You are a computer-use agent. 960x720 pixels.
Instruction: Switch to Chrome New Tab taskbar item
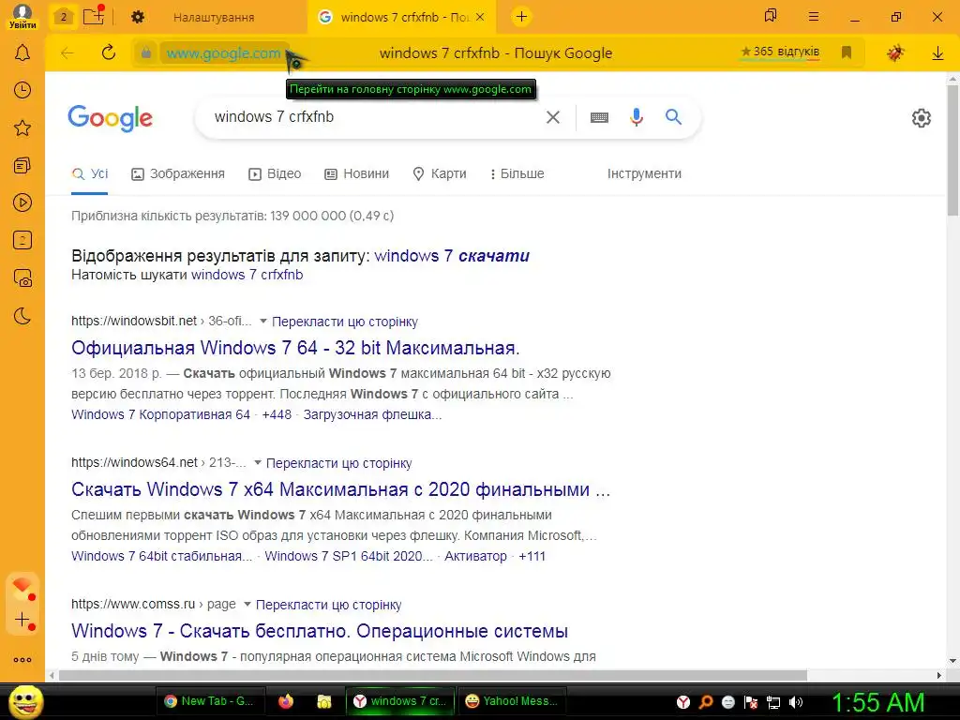(209, 701)
